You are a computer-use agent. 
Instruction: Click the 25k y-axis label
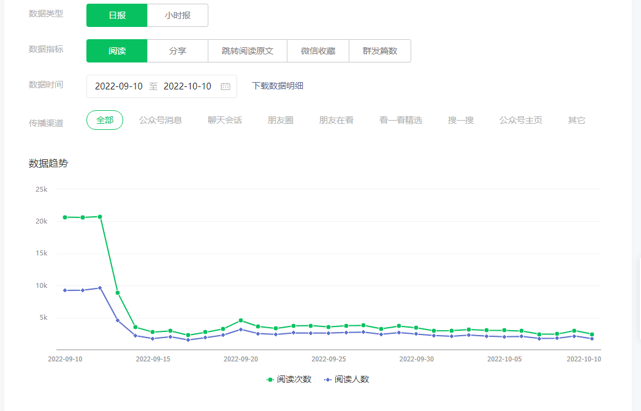[41, 189]
